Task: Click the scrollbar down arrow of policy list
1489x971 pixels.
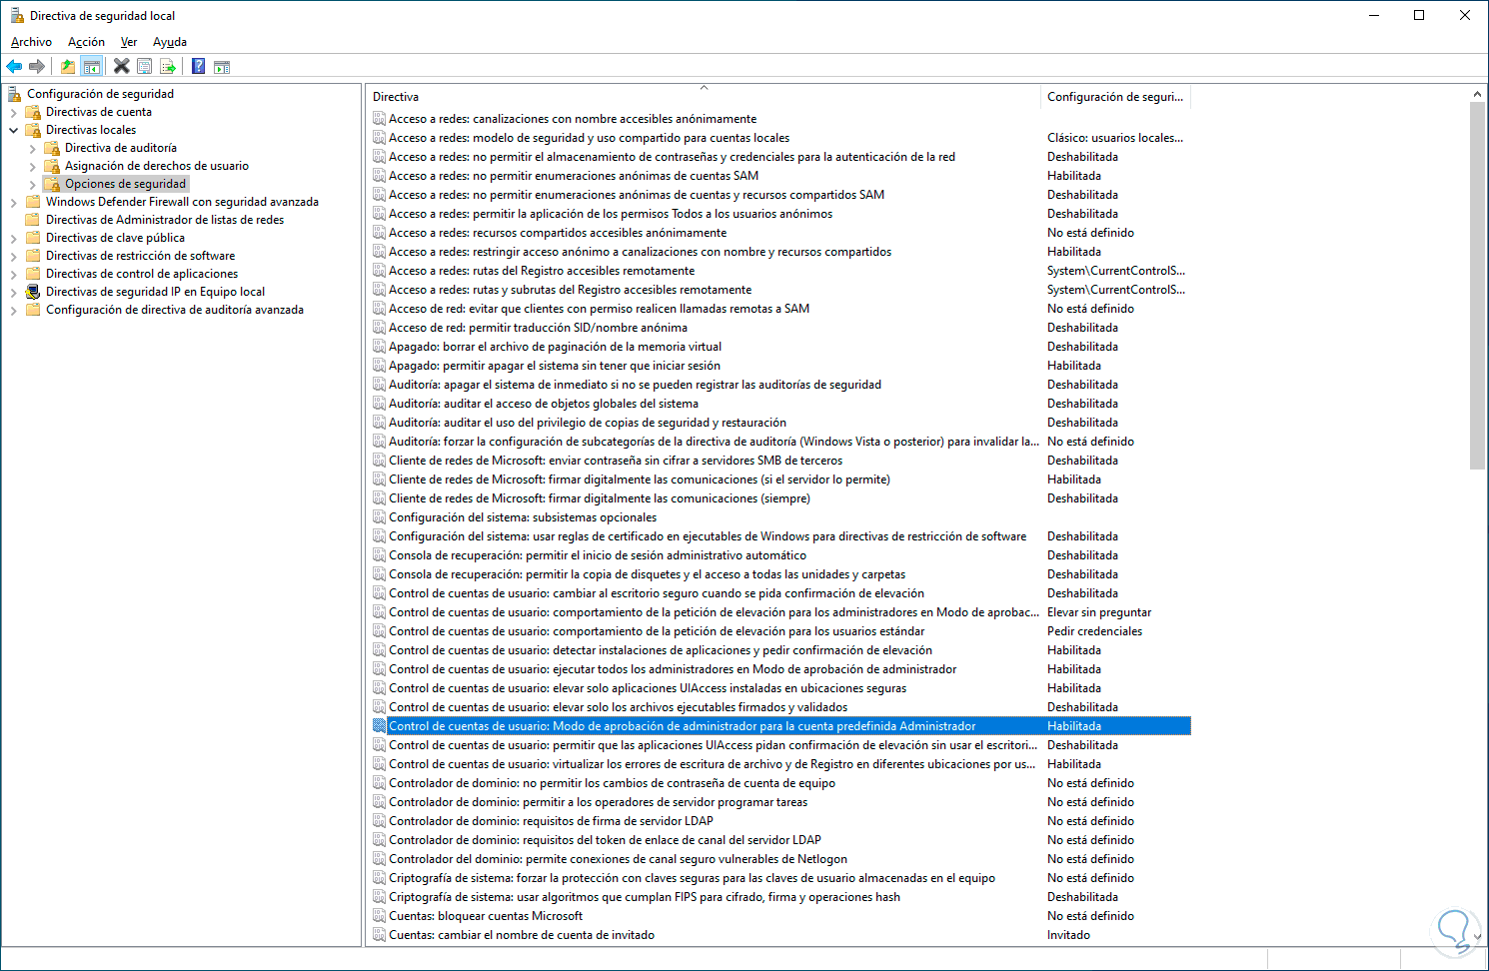Action: point(1477,938)
